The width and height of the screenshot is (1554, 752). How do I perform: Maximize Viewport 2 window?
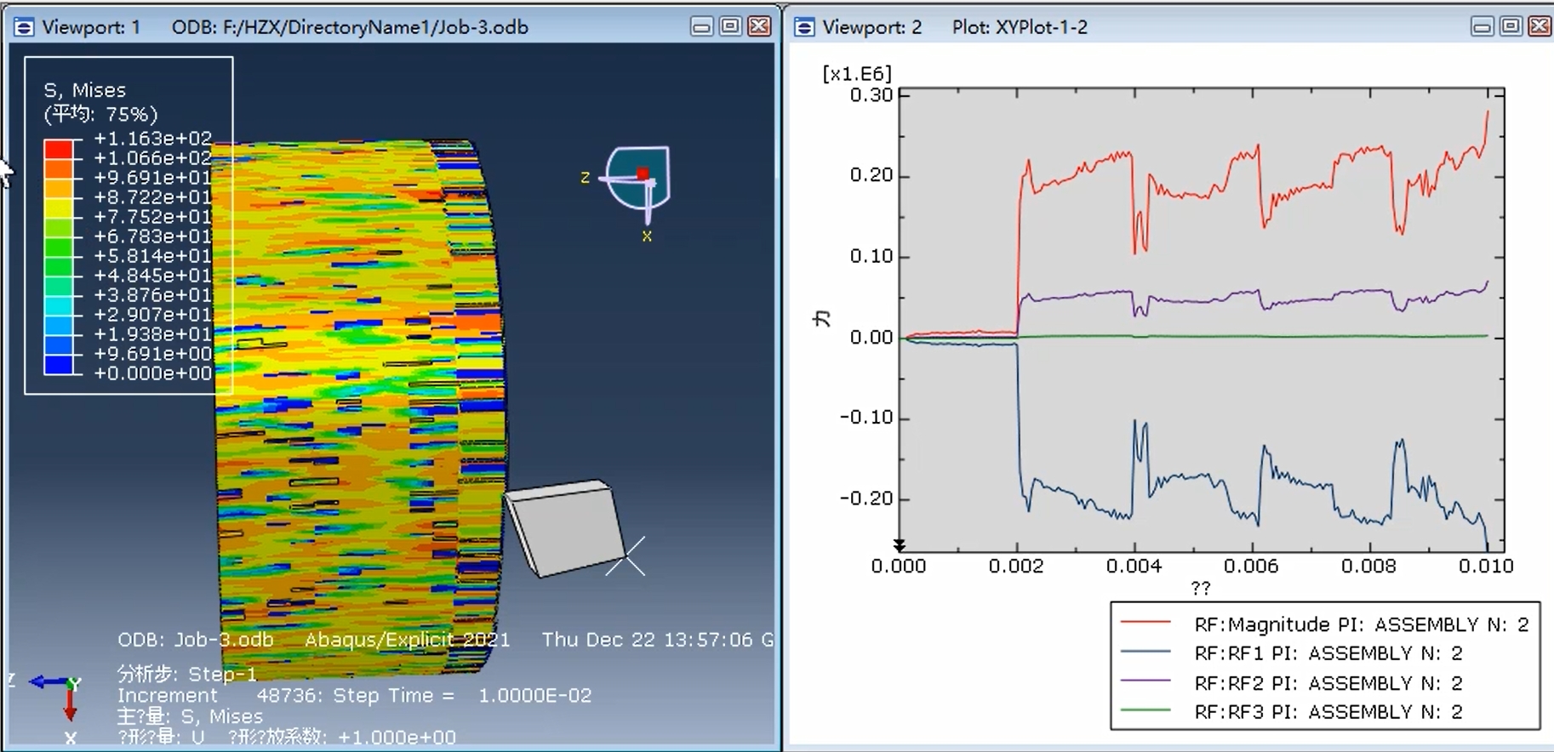click(x=1511, y=26)
